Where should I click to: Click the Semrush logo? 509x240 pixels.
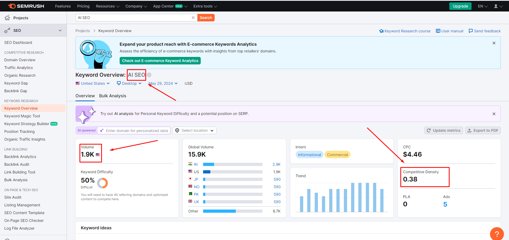tap(26, 6)
